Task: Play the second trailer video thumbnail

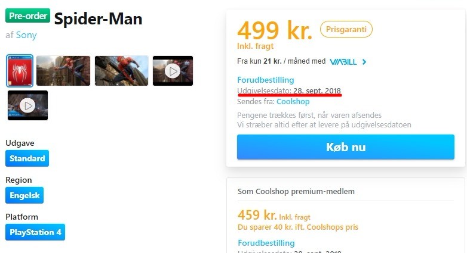Action: (x=27, y=105)
